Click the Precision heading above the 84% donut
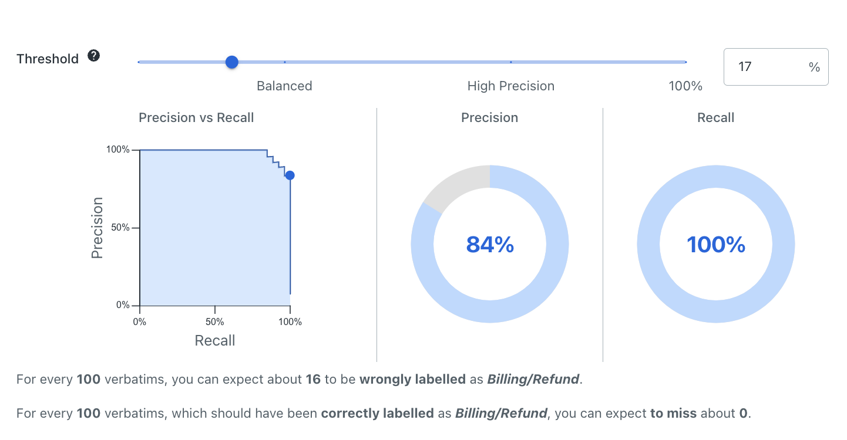 tap(489, 118)
